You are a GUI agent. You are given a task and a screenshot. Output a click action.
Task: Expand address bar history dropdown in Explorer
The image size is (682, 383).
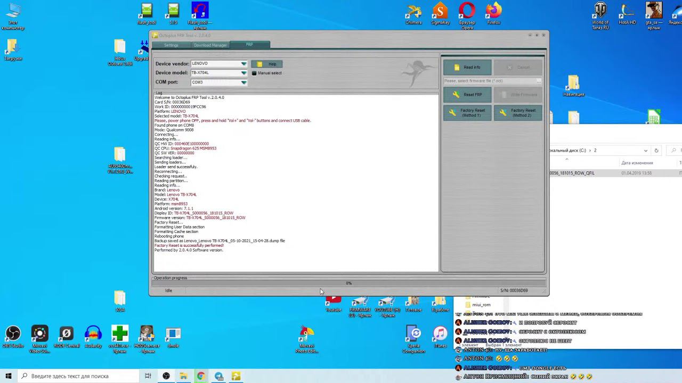point(645,151)
